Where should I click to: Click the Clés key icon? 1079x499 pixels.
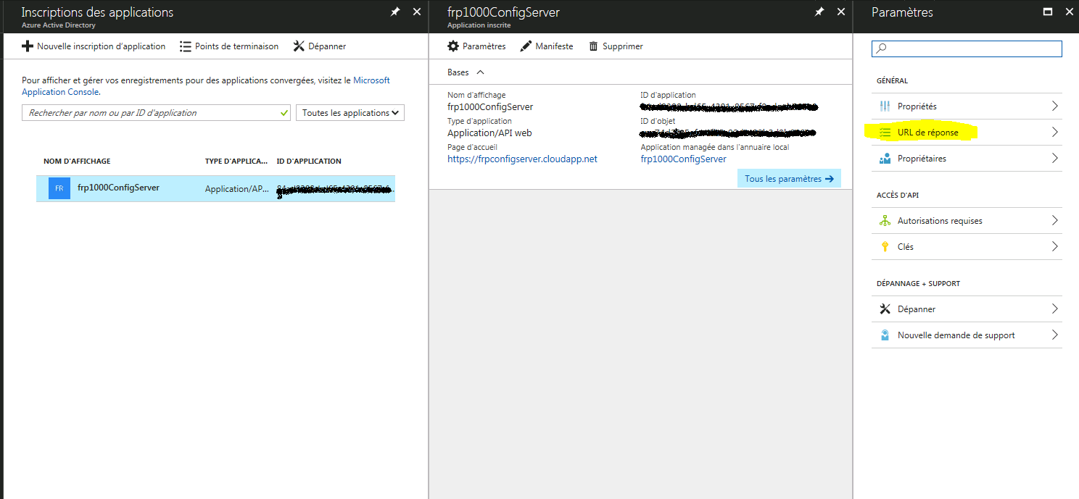point(885,247)
